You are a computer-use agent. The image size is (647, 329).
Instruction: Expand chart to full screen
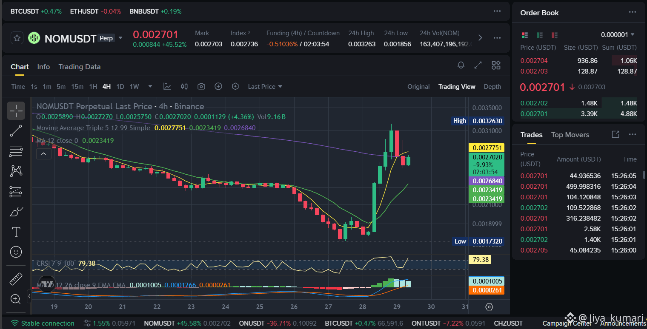point(478,65)
